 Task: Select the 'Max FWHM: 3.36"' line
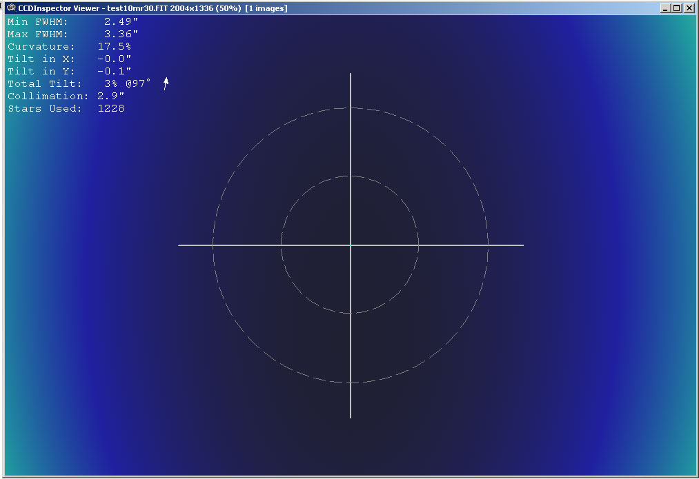pos(72,34)
